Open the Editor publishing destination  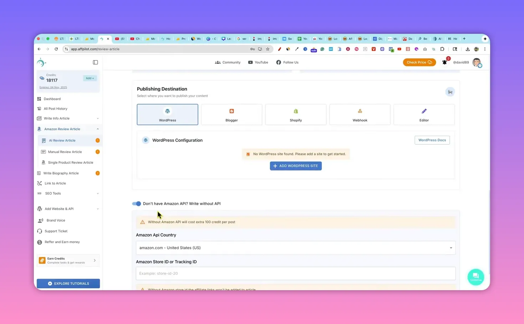[424, 114]
